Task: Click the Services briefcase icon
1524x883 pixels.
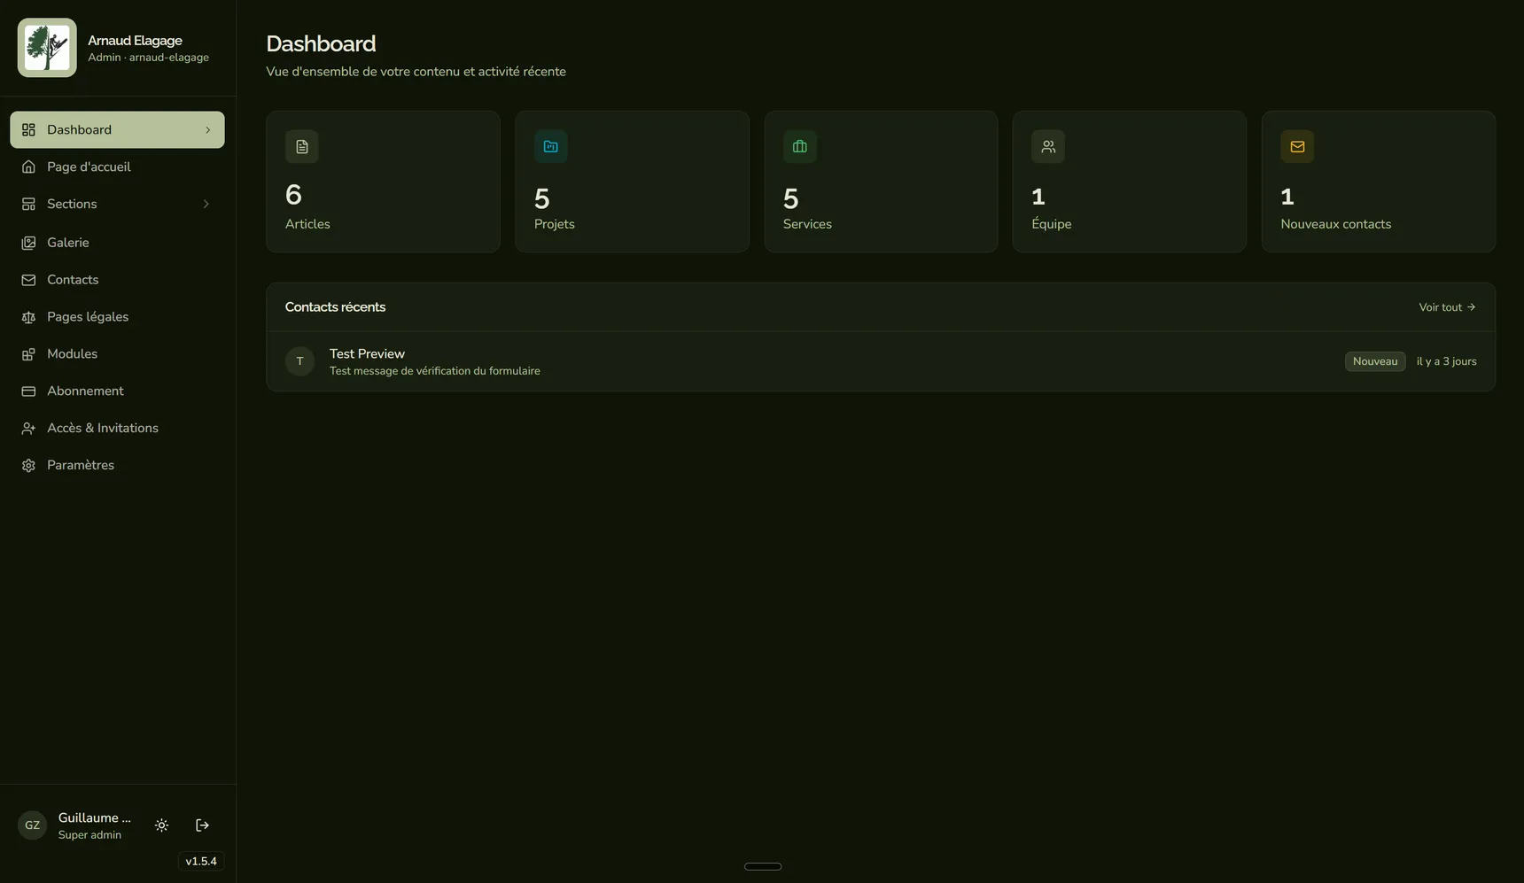Action: point(800,147)
